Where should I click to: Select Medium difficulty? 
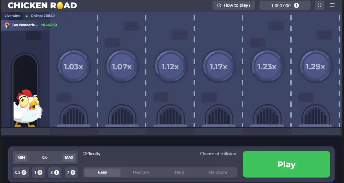click(x=141, y=172)
